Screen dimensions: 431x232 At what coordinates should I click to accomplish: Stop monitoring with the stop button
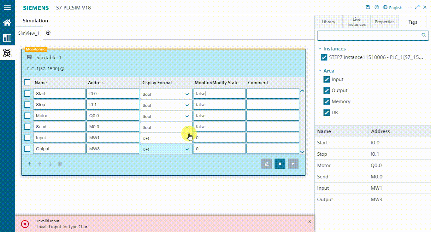point(280,164)
